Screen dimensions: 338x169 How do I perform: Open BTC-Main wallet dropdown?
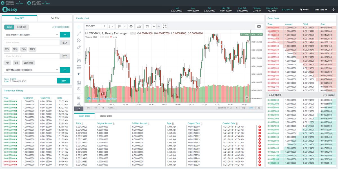click(x=31, y=35)
